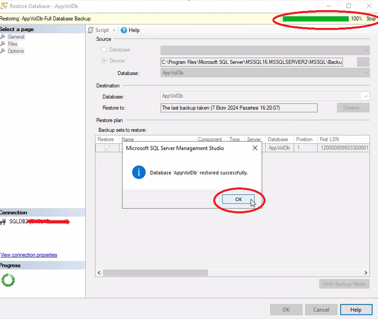378x319 pixels.
Task: Select the Device source radio button
Action: coord(104,61)
